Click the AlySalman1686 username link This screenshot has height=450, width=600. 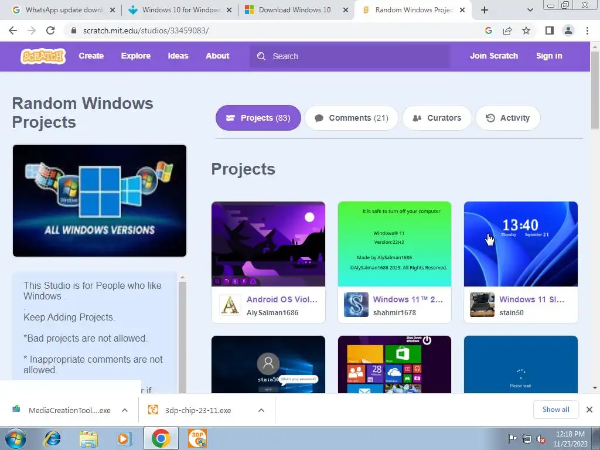[x=272, y=313]
